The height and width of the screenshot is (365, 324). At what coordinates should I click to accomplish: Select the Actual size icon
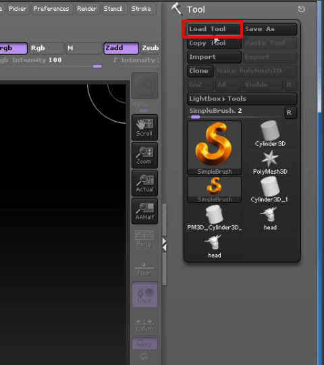pos(144,183)
